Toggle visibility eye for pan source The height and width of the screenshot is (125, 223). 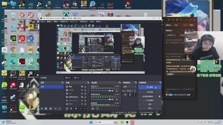pyautogui.click(x=82, y=94)
